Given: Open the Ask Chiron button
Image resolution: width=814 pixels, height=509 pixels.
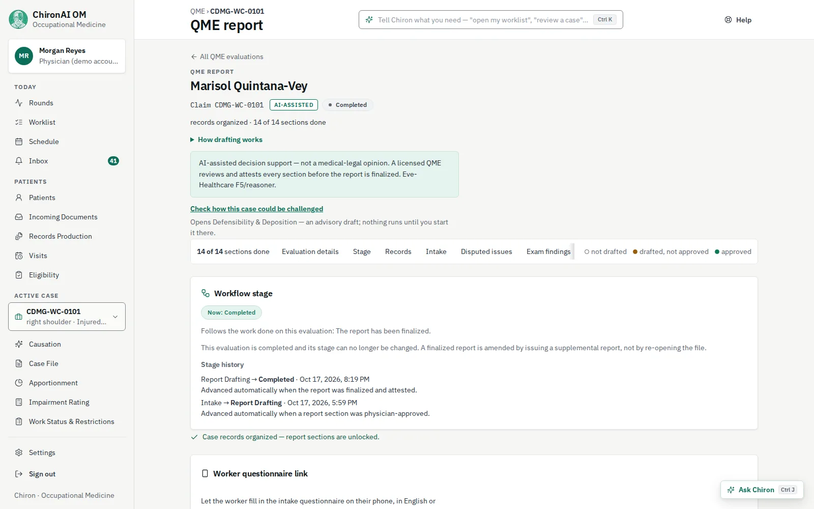Looking at the screenshot, I should pos(762,490).
